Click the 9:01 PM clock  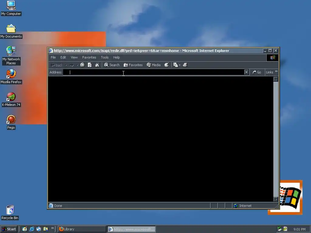point(299,229)
